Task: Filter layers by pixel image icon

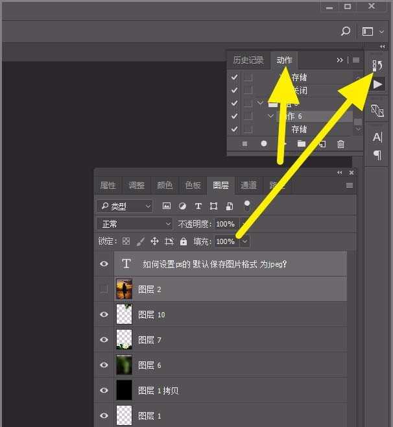Action: [167, 206]
